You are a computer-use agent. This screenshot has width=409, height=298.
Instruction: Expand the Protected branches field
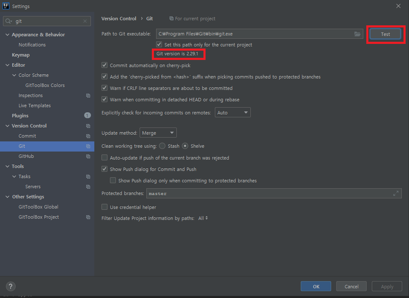(396, 193)
